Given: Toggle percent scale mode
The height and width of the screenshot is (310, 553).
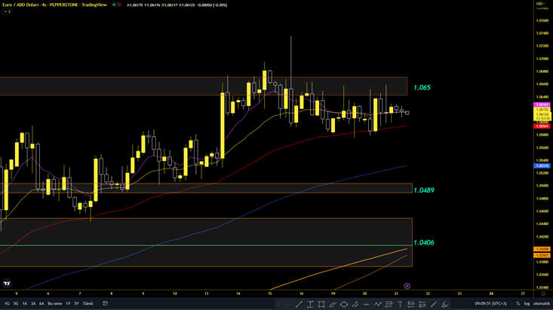Looking at the screenshot, I should click(x=518, y=303).
